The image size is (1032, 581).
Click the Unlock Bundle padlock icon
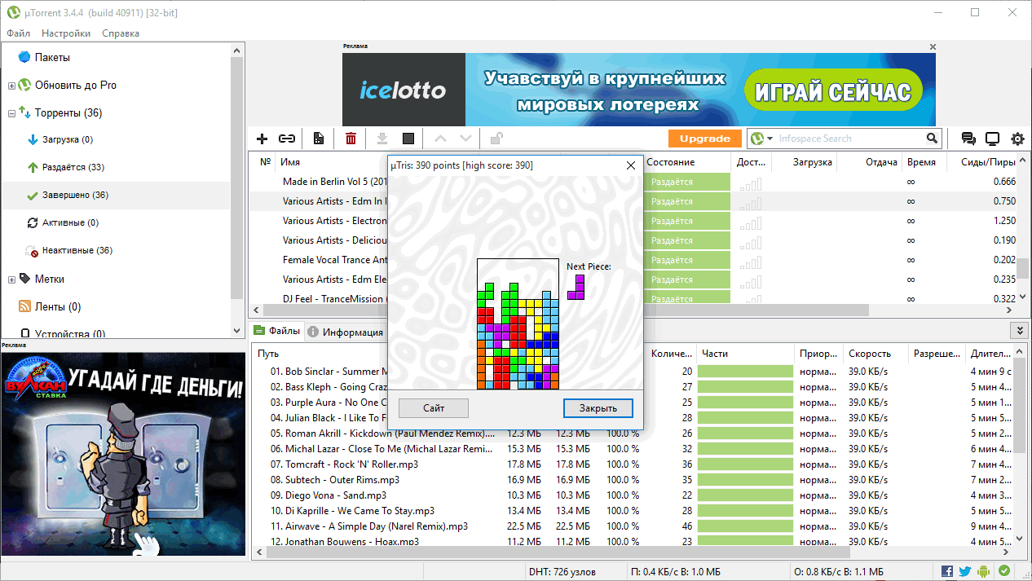[496, 139]
